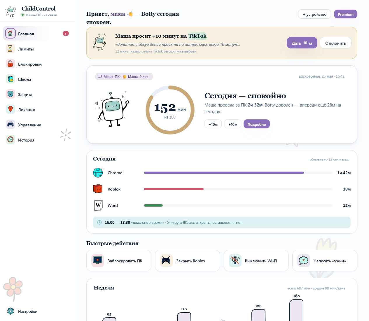Viewport: 369px width, 321px height.
Task: Open details with Подробно
Action: tap(257, 124)
